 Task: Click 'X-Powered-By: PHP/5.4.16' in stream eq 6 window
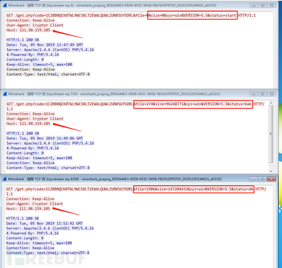(x=33, y=55)
